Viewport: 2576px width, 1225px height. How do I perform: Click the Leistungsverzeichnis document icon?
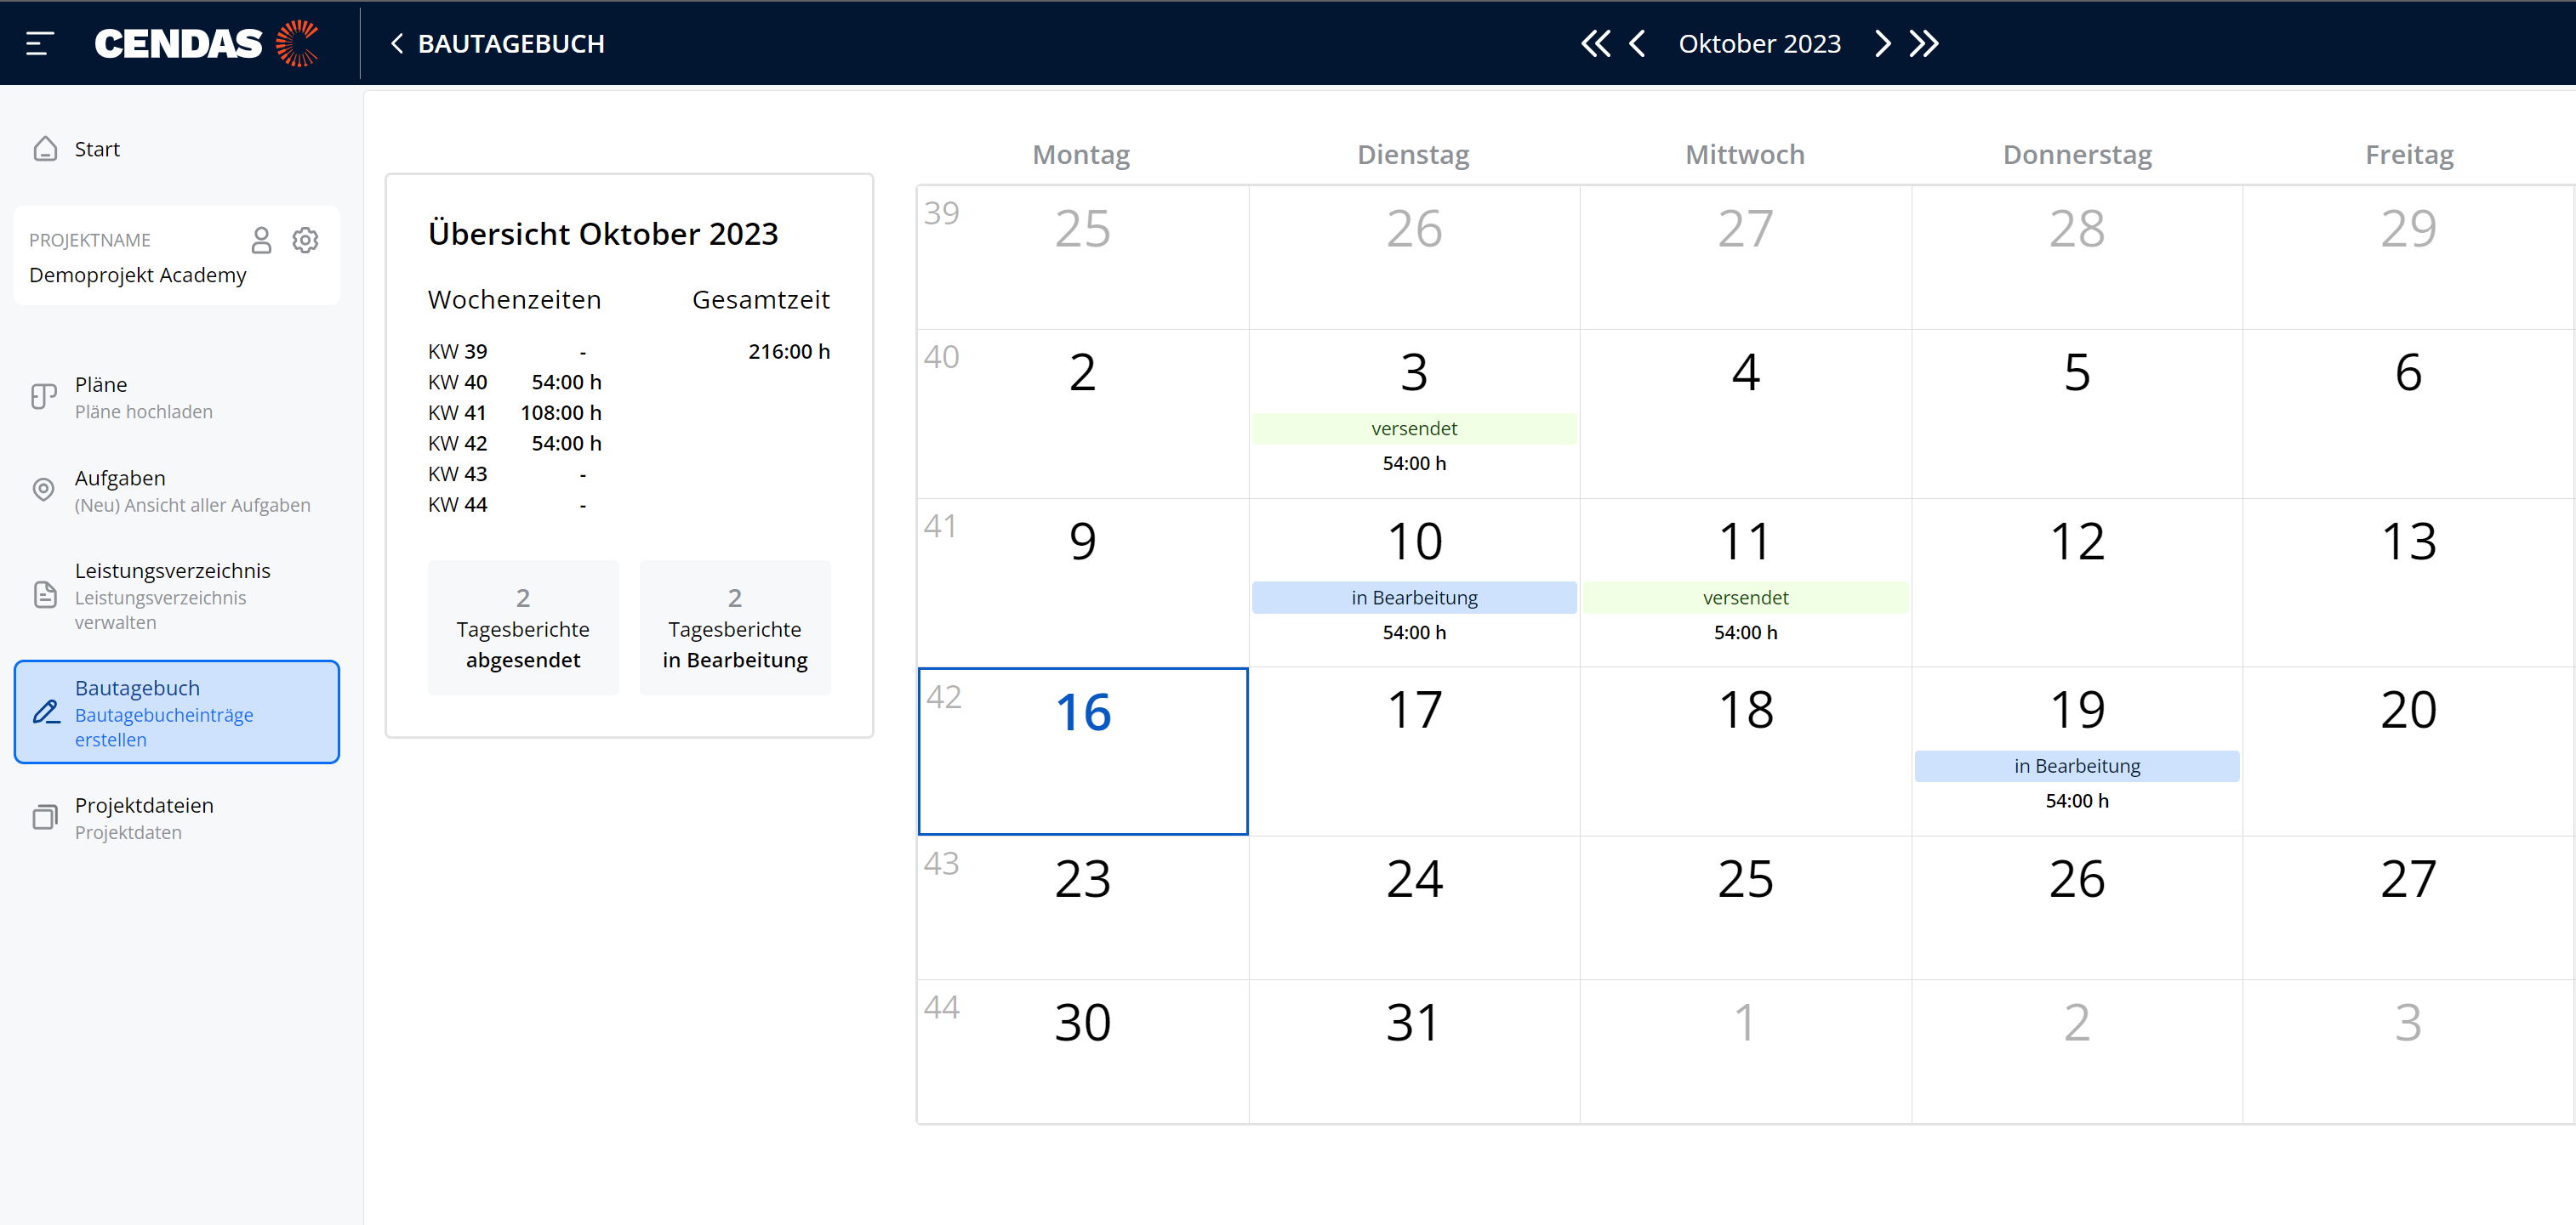[45, 594]
